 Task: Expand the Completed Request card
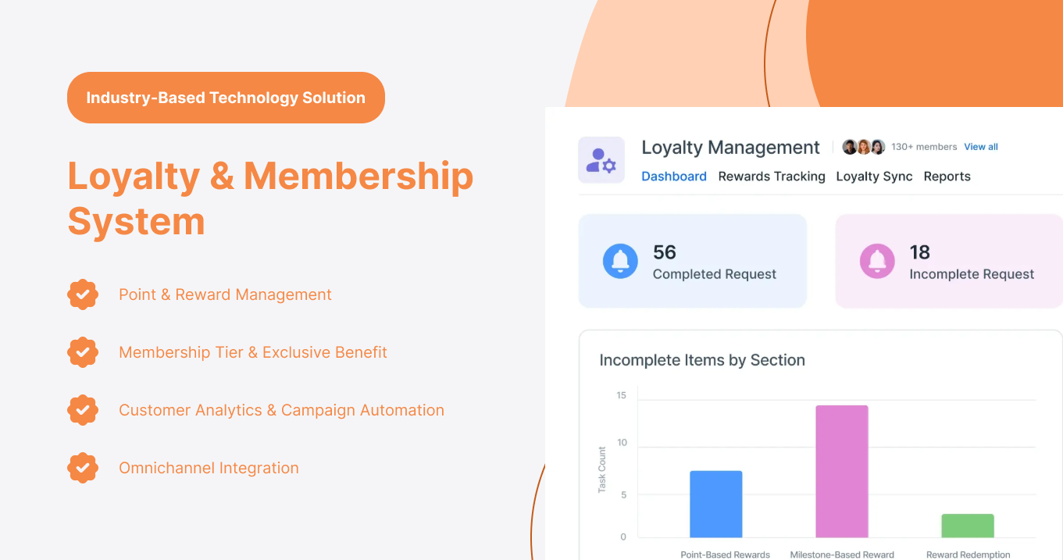click(x=692, y=260)
